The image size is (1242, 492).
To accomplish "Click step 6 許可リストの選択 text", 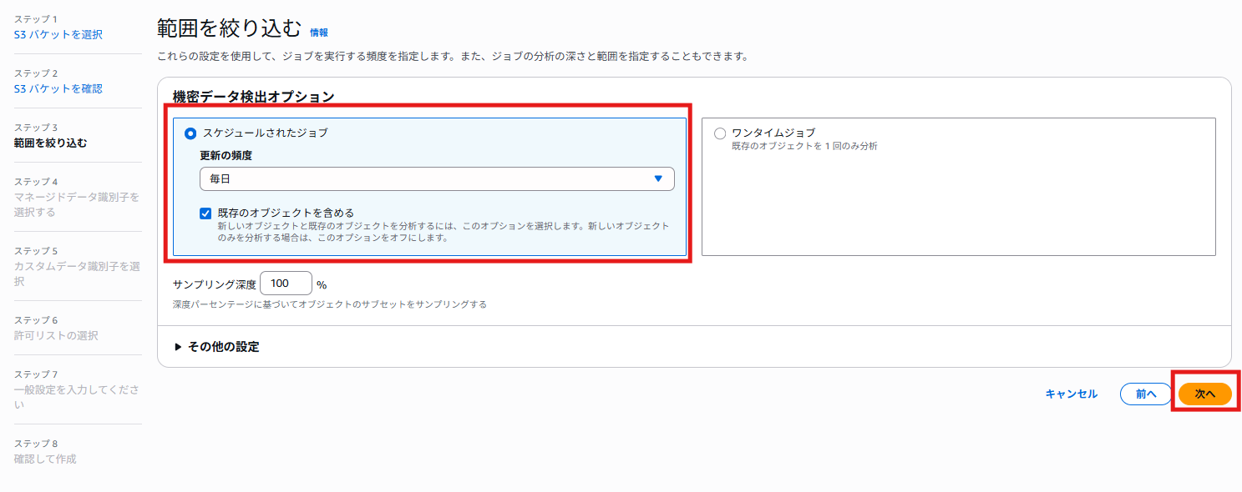I will (56, 335).
